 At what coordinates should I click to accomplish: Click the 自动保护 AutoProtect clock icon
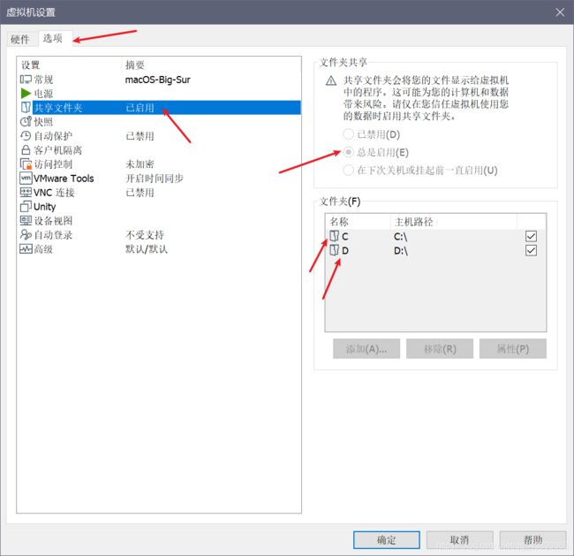pos(26,135)
